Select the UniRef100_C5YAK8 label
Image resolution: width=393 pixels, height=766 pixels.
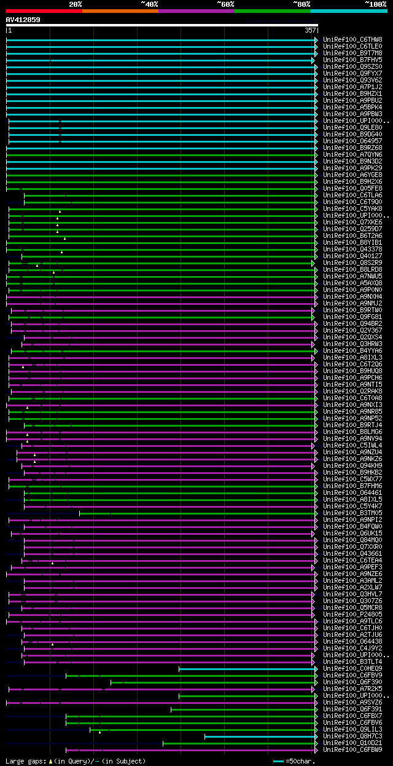click(x=353, y=208)
